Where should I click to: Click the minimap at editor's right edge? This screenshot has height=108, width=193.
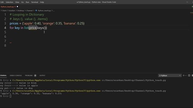pyautogui.click(x=191, y=13)
